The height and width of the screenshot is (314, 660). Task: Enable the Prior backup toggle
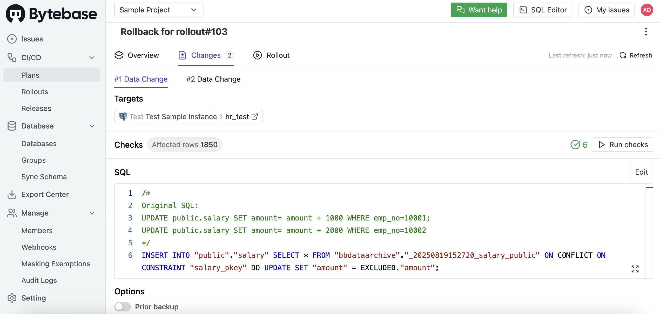(x=123, y=307)
